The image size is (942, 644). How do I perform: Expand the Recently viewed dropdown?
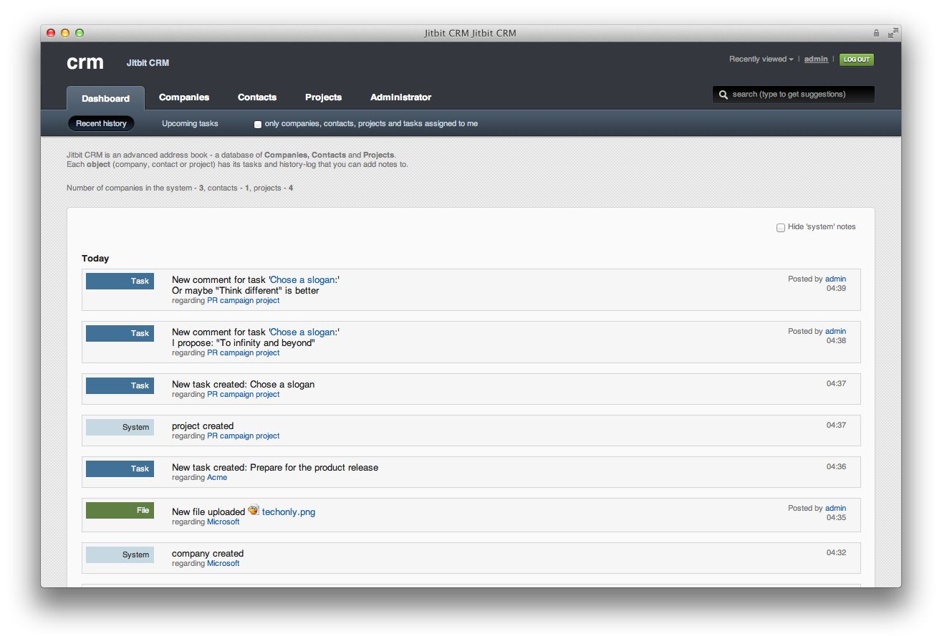click(761, 59)
